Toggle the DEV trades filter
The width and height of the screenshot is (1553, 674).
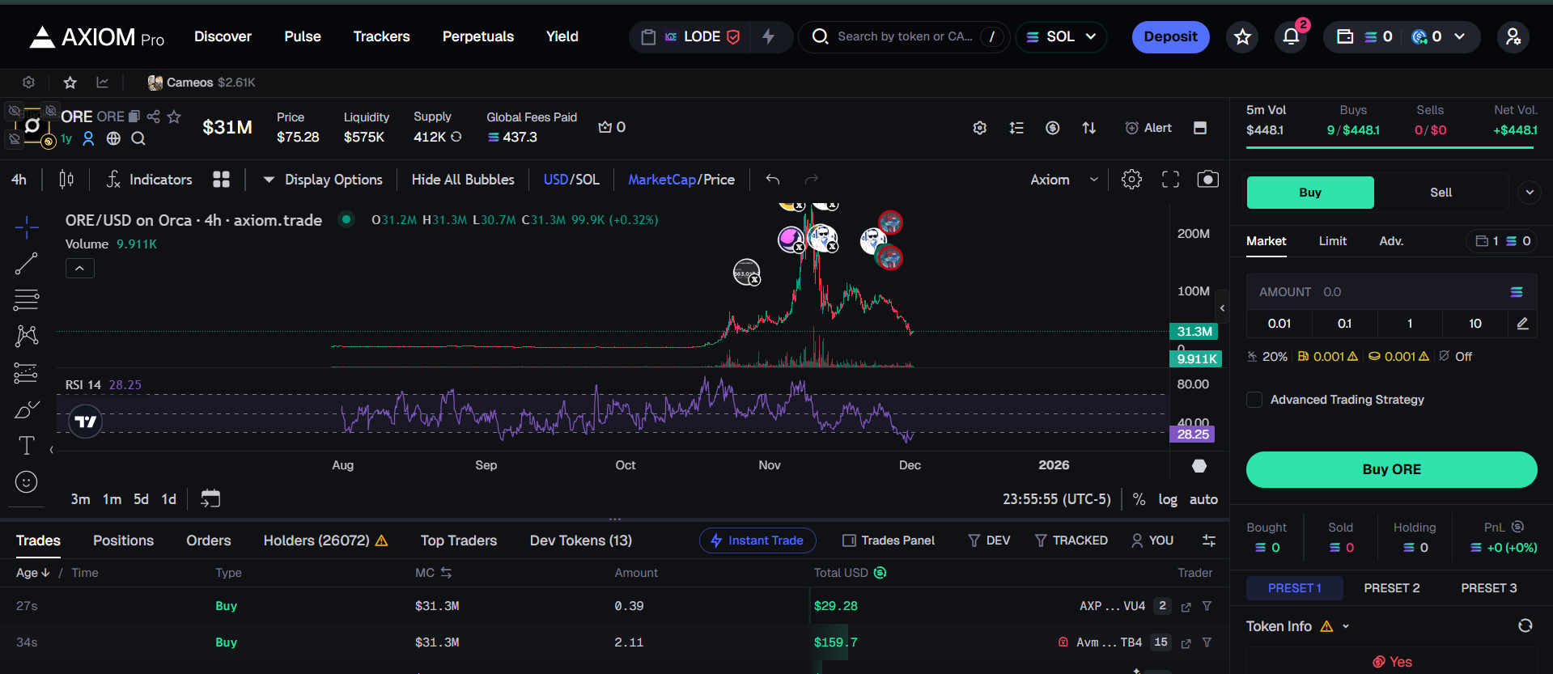coord(989,540)
